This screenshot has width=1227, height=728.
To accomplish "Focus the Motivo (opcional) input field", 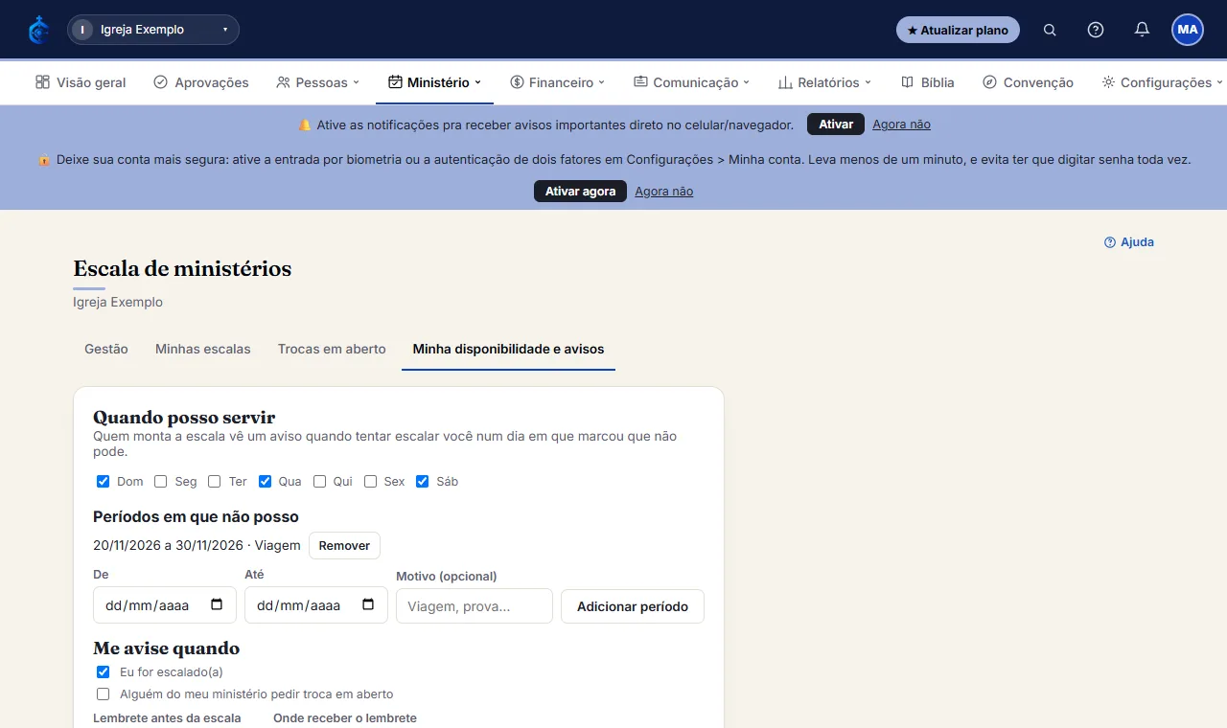I will pyautogui.click(x=475, y=606).
